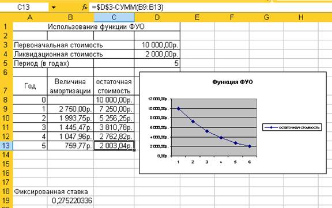This screenshot has height=208, width=332.
Task: Select cell with 10 000,00р. initial cost
Action: pos(157,45)
